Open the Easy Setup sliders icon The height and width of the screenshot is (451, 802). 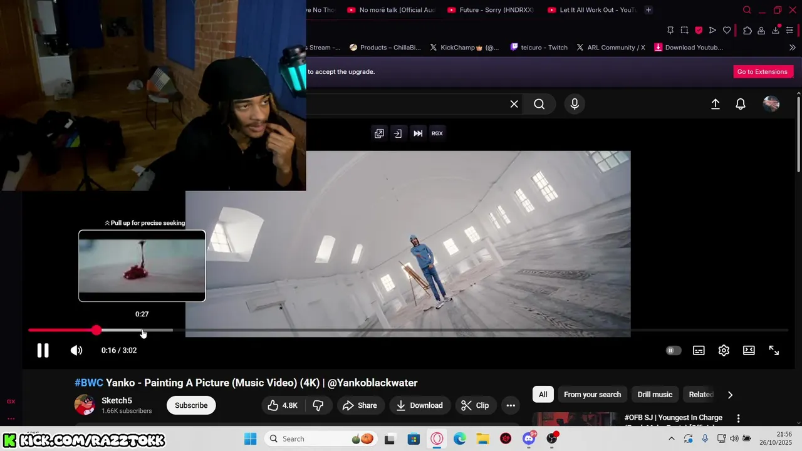pos(789,30)
